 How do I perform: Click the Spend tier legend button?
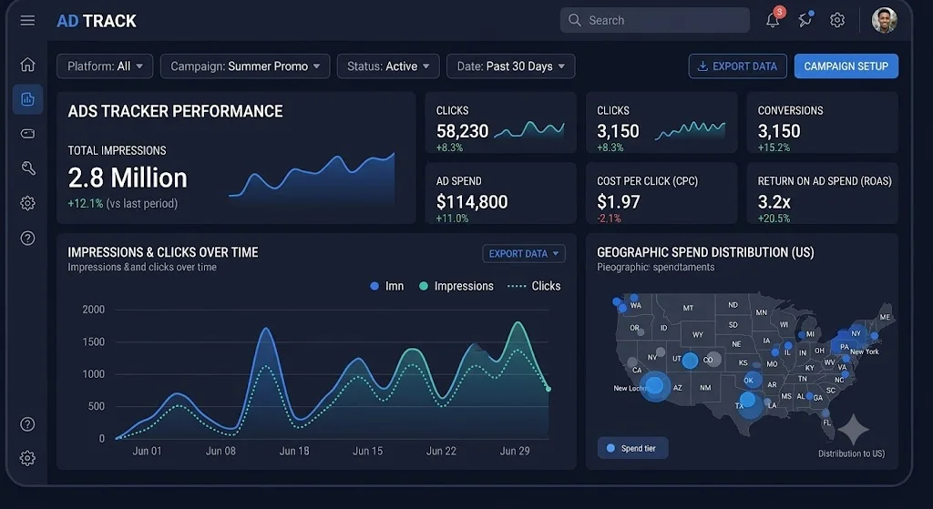click(x=632, y=448)
